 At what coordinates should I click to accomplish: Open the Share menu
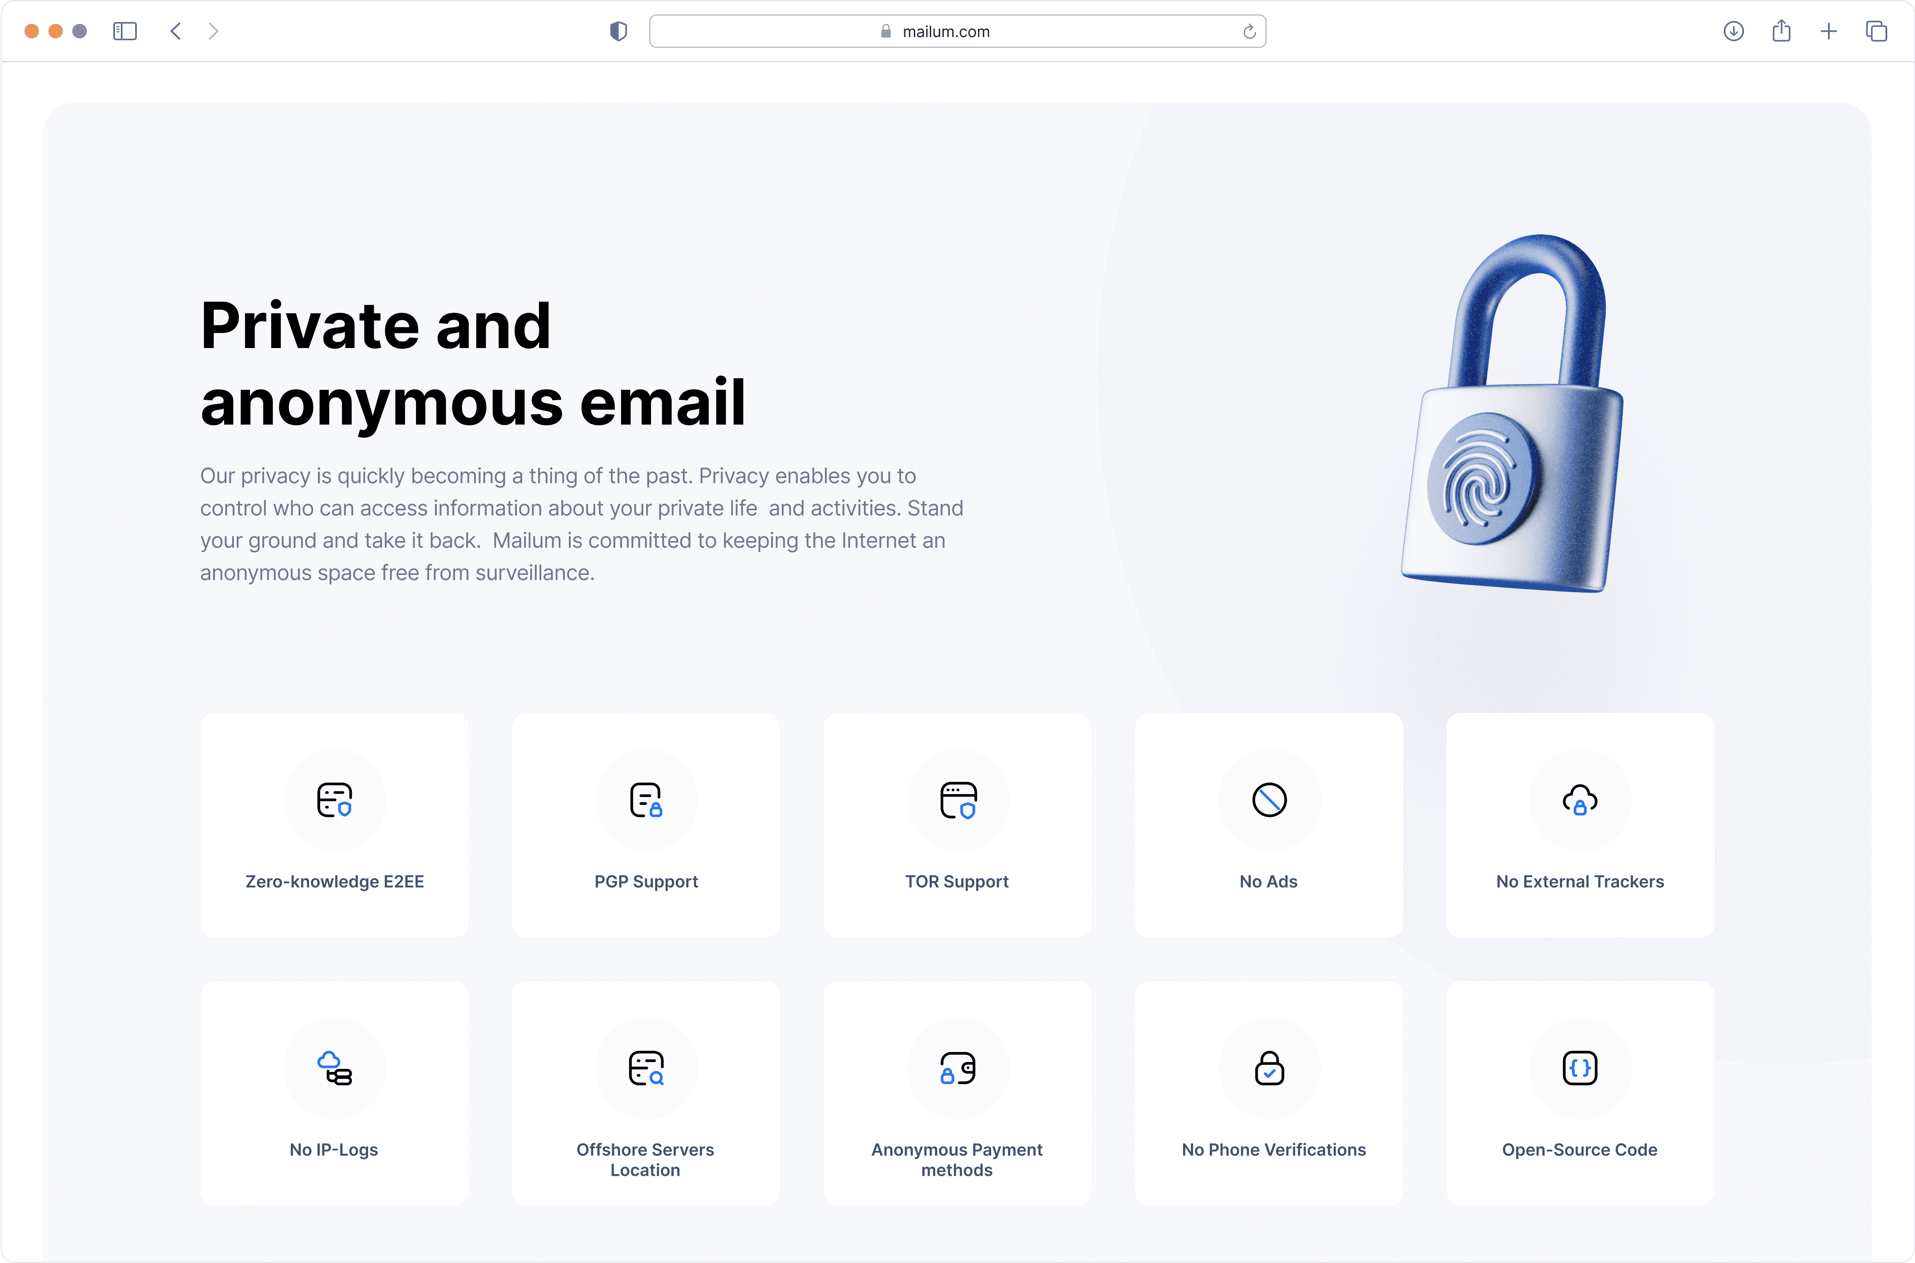1781,31
